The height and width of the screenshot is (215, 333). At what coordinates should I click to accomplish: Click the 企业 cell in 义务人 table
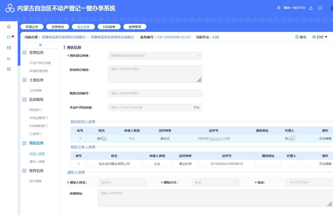click(157, 164)
